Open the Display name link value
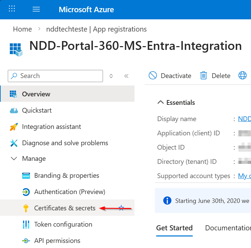Image resolution: width=251 pixels, height=248 pixels. (244, 119)
